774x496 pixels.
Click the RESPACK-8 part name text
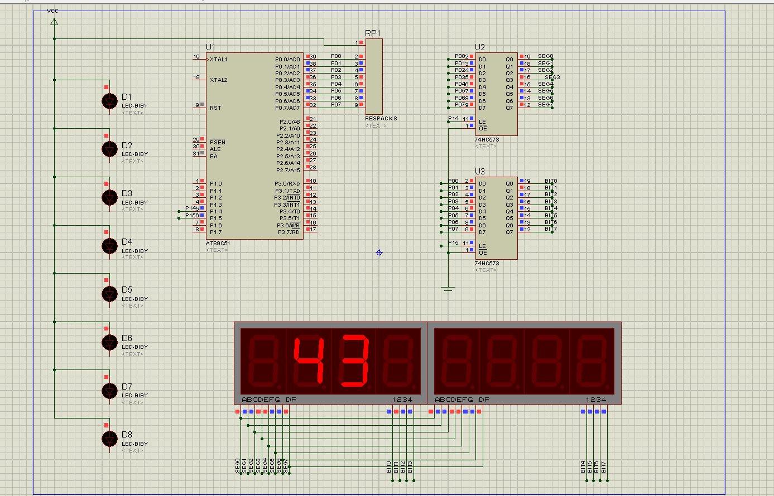[381, 119]
